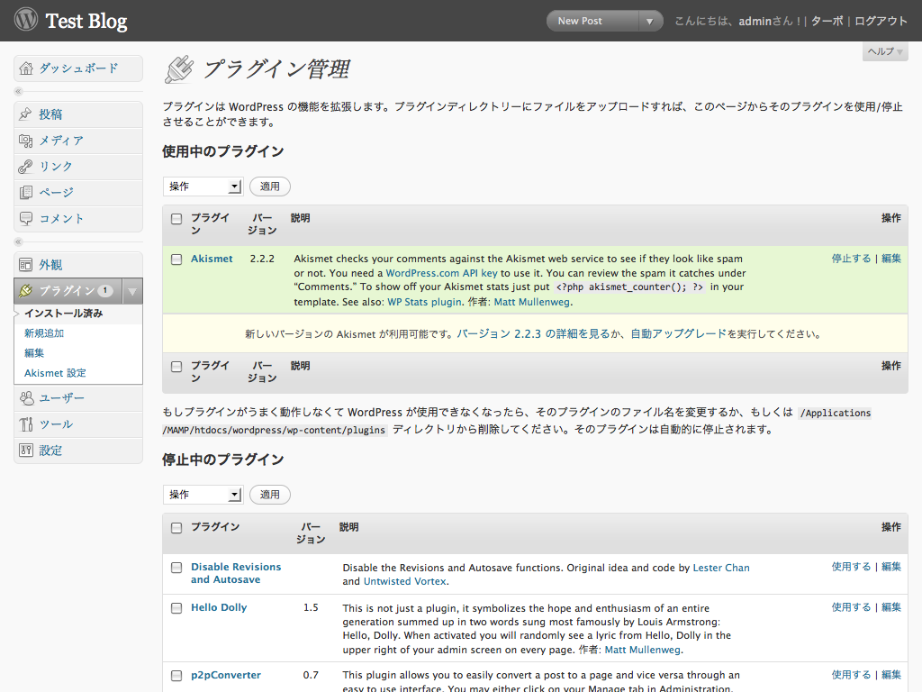Click 使用する for Hello Dolly

(x=851, y=607)
